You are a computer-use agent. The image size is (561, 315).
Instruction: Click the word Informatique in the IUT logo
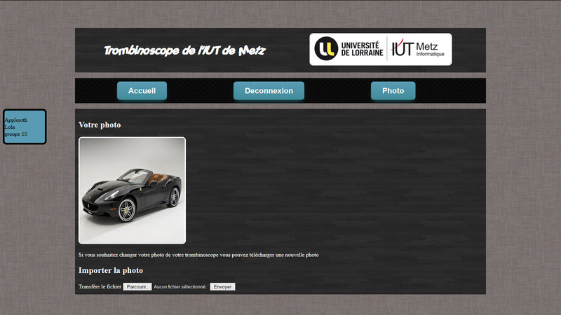430,55
